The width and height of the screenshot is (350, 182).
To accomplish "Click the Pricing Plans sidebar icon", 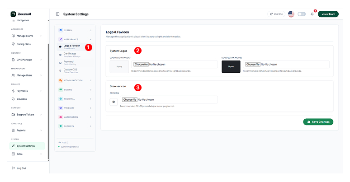I will click(x=13, y=44).
